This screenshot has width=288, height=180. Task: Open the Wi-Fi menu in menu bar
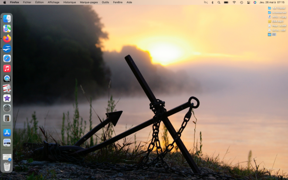pos(234,2)
